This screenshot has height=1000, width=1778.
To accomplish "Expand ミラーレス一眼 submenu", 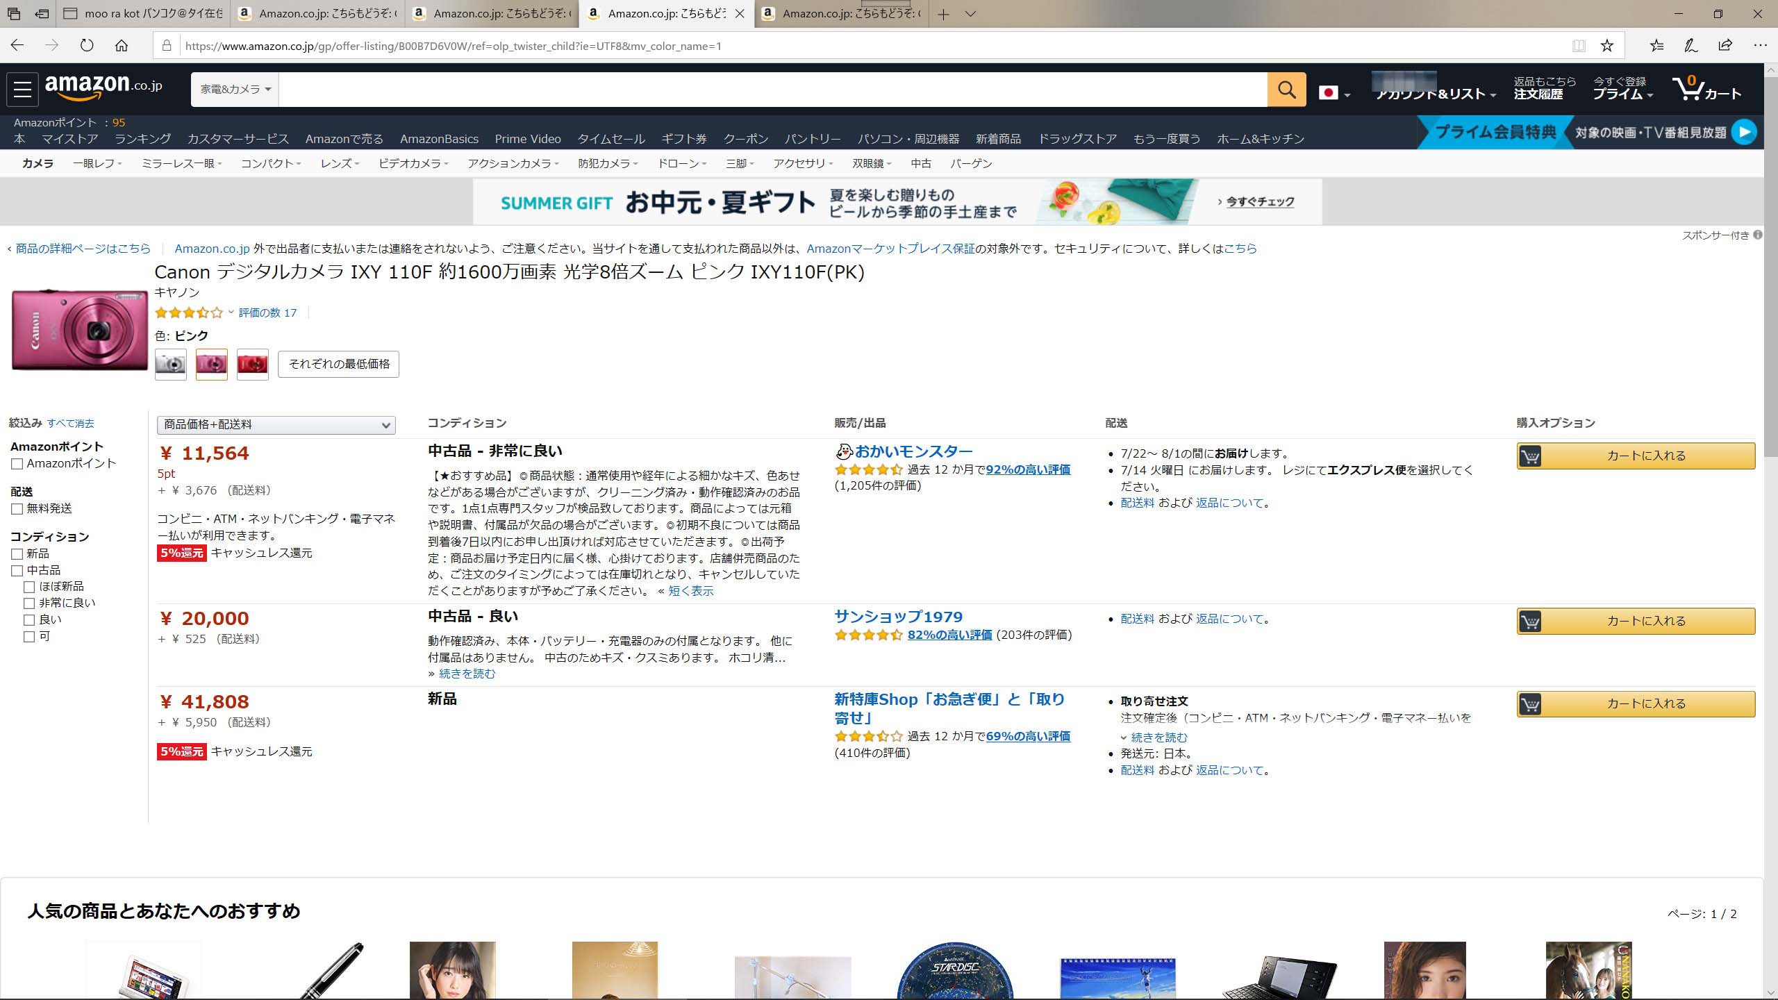I will coord(182,164).
